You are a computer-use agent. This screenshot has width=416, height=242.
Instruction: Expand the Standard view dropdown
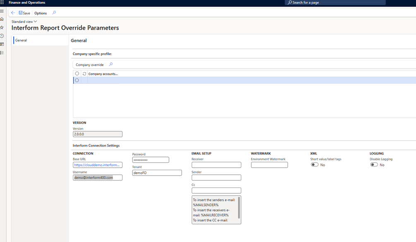coord(24,21)
